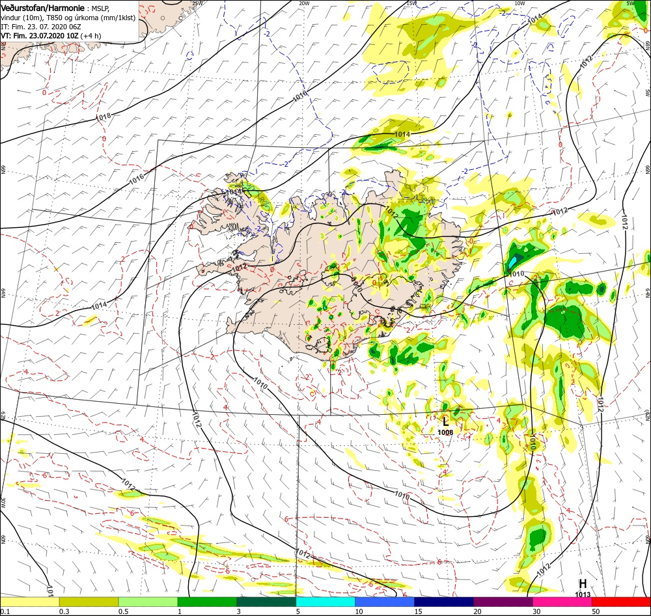Click the light green 0.5 mm legend swatch
This screenshot has width=651, height=616.
148,602
